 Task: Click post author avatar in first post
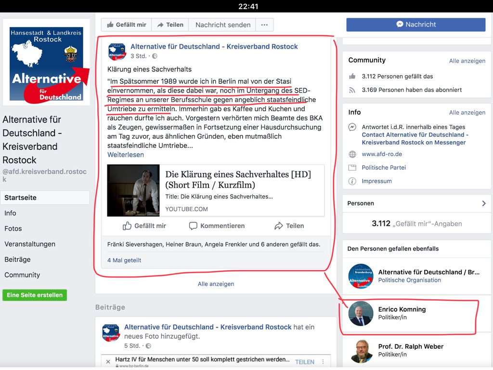pos(117,51)
